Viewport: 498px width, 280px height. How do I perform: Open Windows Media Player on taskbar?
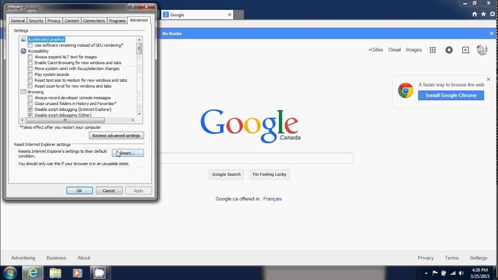click(x=77, y=273)
